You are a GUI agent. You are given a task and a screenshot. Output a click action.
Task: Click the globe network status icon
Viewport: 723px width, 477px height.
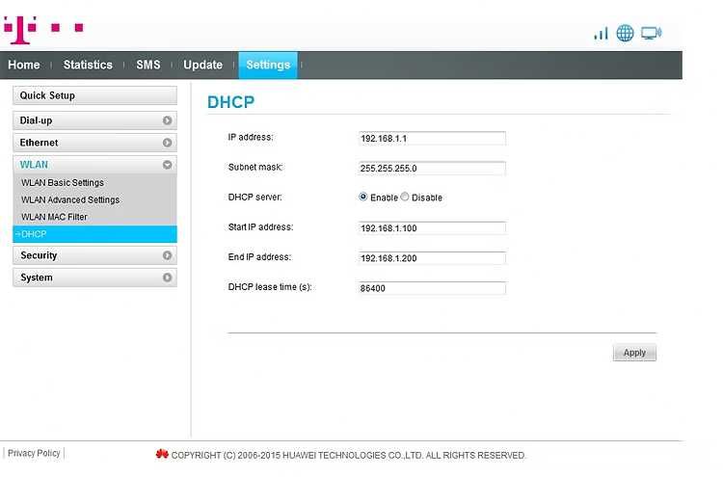[x=626, y=33]
